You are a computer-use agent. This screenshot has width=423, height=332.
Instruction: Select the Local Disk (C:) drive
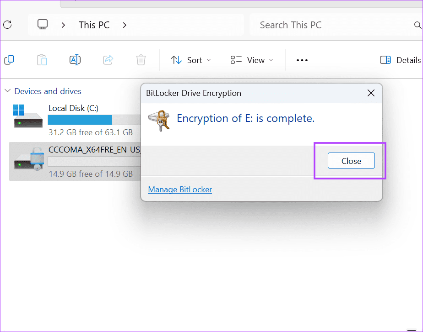73,120
